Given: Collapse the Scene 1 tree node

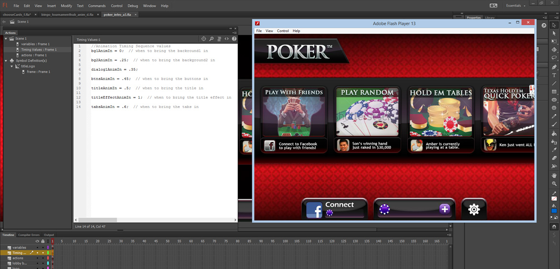Looking at the screenshot, I should [6, 39].
